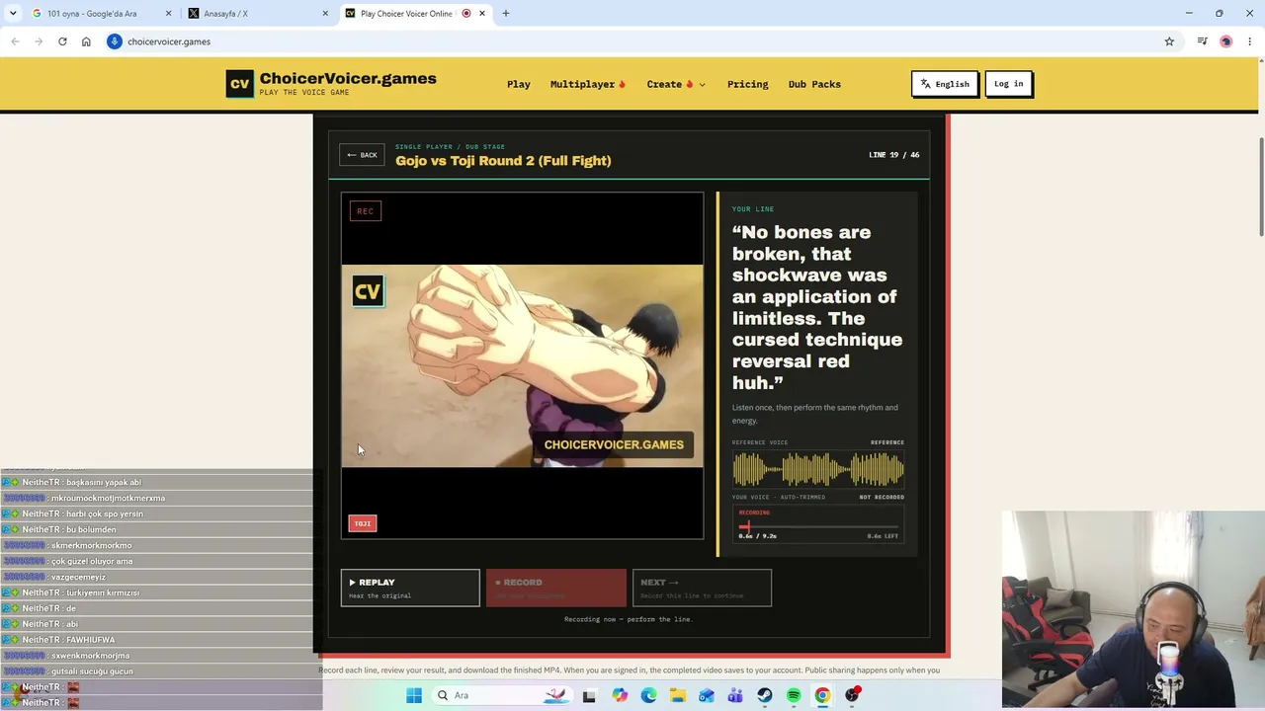1265x711 pixels.
Task: Focus the choicervoicer.games address bar
Action: (x=632, y=41)
